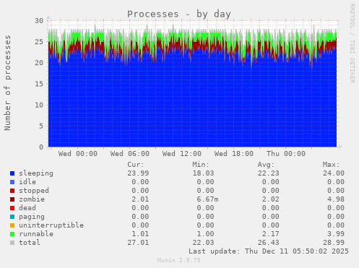Click the y-axis label 20

point(39,63)
